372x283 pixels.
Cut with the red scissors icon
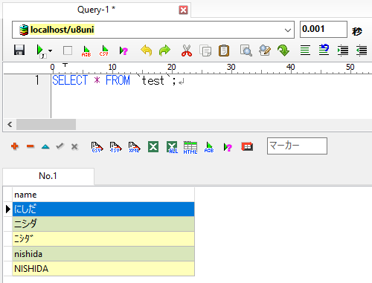click(x=187, y=51)
